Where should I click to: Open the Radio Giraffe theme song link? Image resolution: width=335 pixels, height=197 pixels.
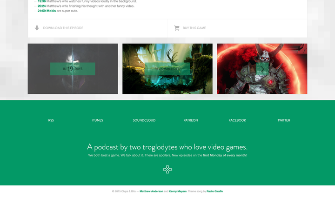(214, 191)
